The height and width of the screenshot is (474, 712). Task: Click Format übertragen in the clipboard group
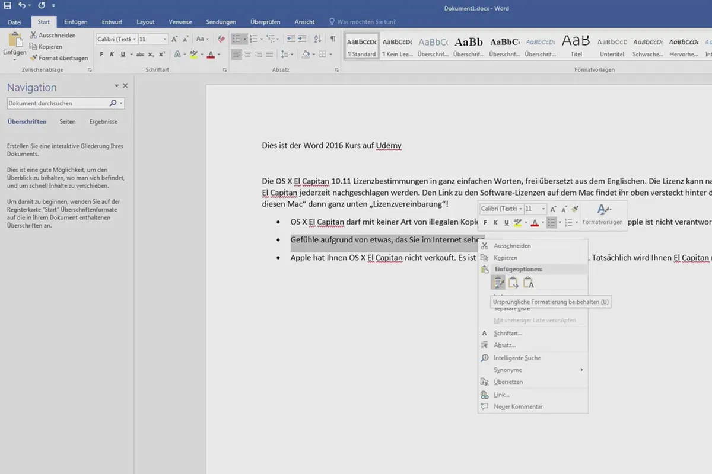(x=59, y=58)
